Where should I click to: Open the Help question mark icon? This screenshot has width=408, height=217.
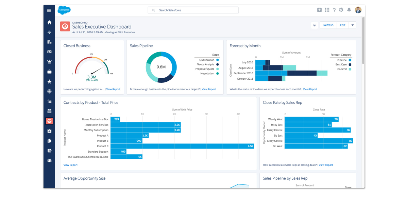coord(334,10)
